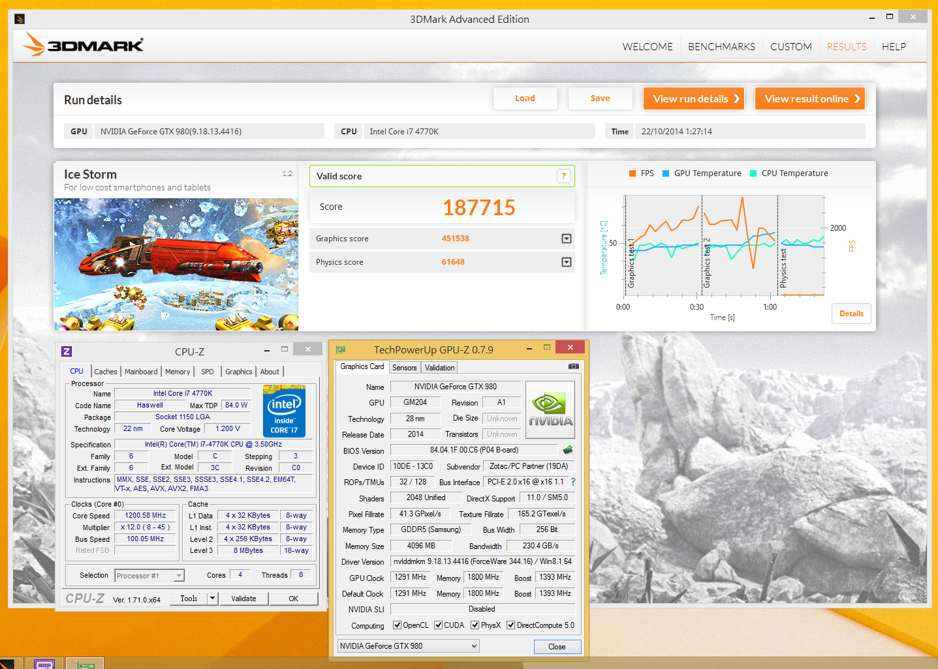Click the Graphics score value 451538

point(455,239)
